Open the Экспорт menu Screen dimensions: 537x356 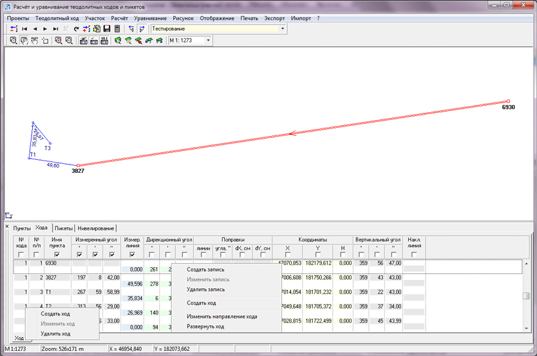tap(274, 18)
